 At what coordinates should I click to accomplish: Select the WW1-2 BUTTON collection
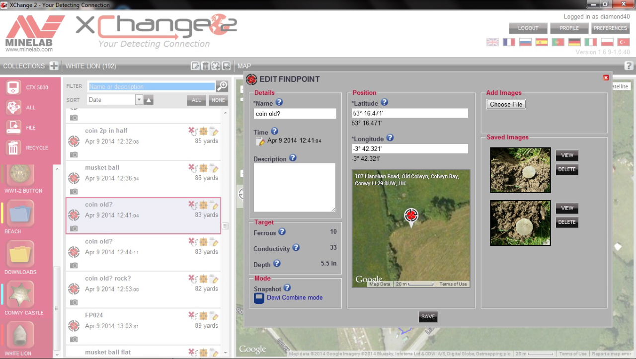tap(21, 174)
